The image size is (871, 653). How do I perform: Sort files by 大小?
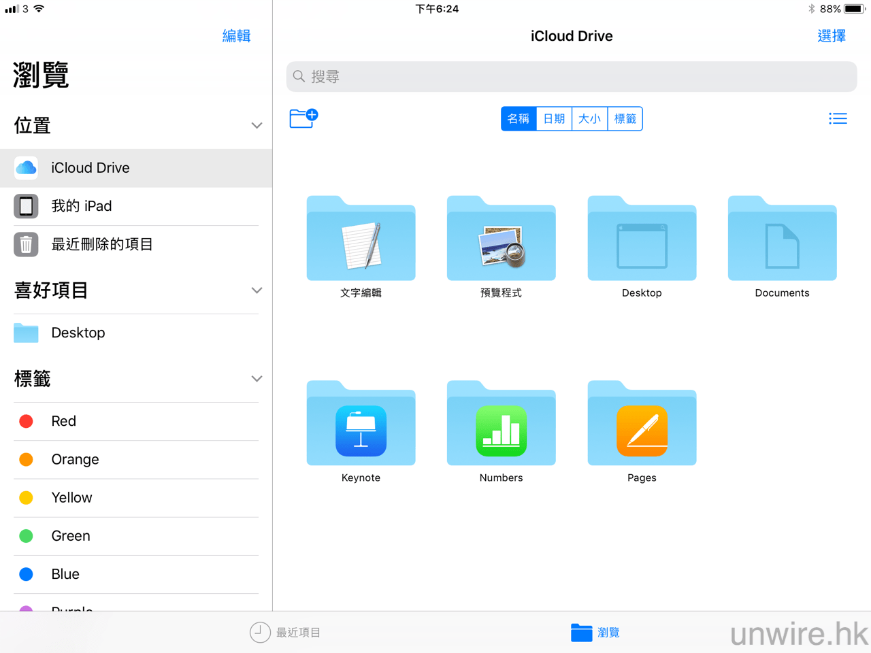(589, 118)
